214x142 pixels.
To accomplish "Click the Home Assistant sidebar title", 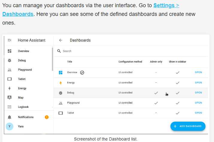I will [31, 40].
